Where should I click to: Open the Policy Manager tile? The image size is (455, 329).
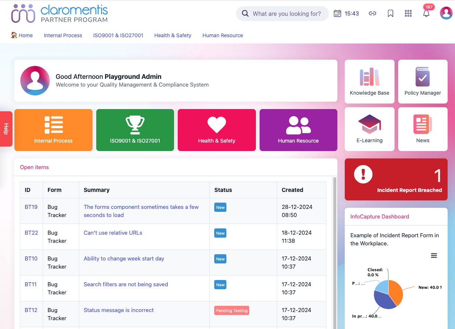click(423, 81)
